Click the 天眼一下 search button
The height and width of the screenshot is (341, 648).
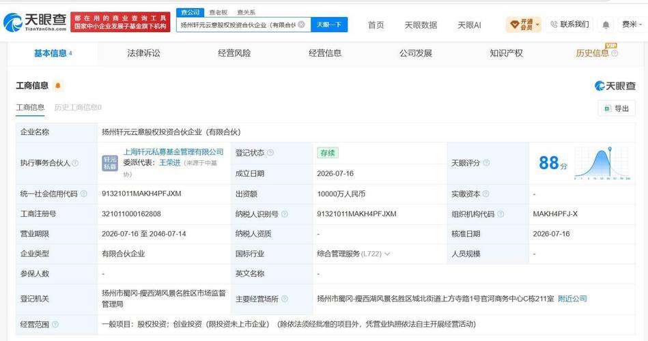click(329, 25)
